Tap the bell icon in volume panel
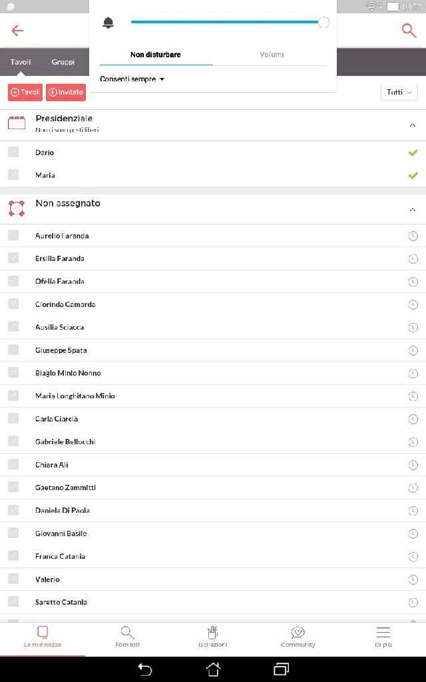 pyautogui.click(x=108, y=23)
